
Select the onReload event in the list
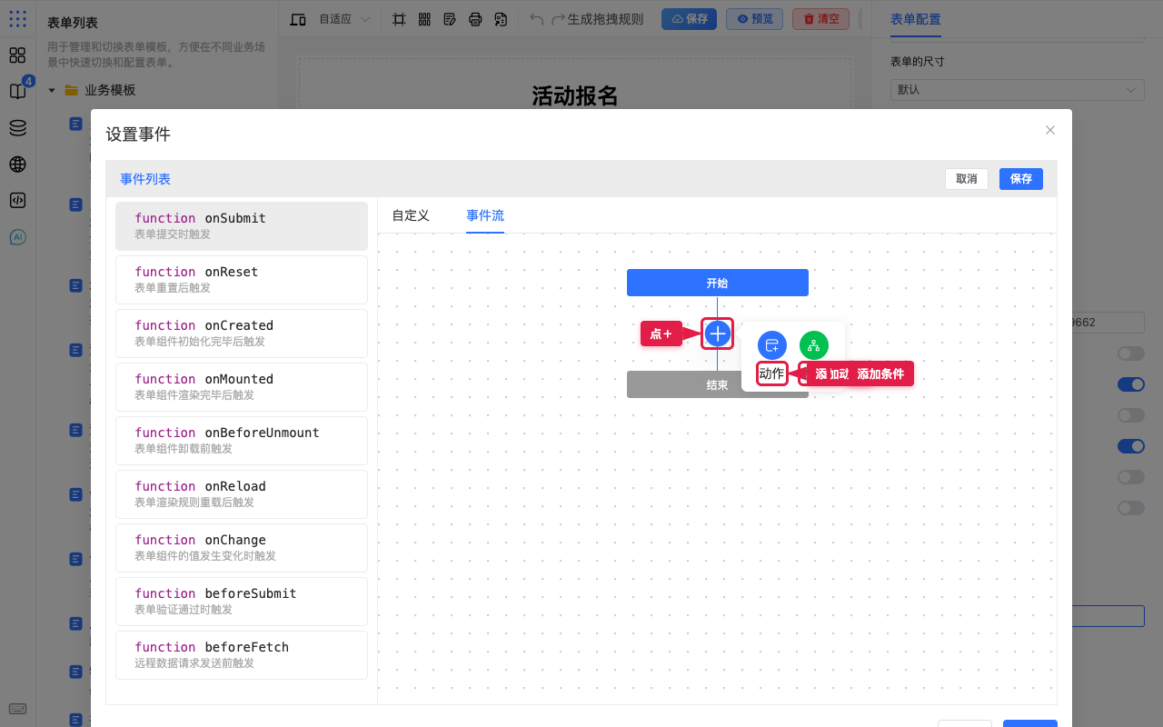(242, 494)
